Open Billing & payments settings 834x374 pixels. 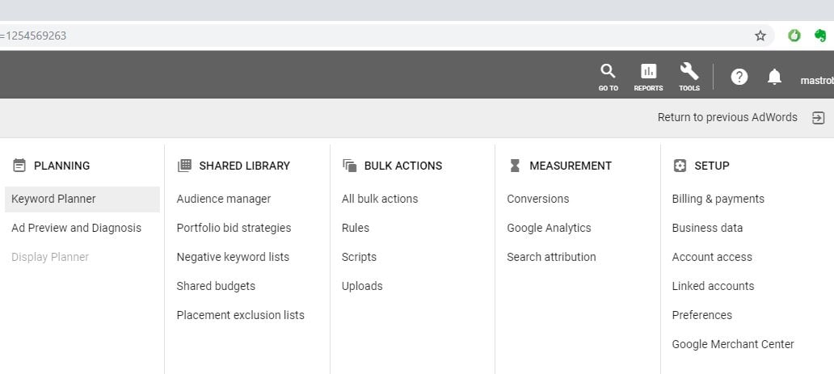click(718, 199)
